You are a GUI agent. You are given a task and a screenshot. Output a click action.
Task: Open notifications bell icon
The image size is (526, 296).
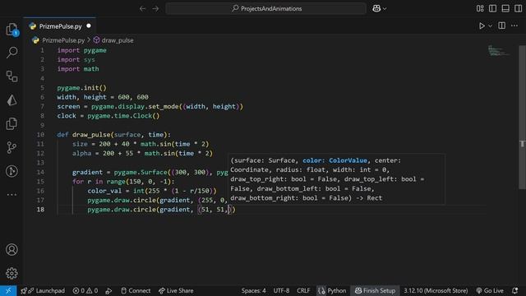pyautogui.click(x=515, y=290)
